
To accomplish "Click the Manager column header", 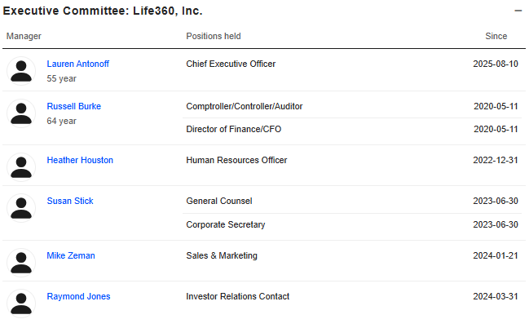I will click(24, 36).
